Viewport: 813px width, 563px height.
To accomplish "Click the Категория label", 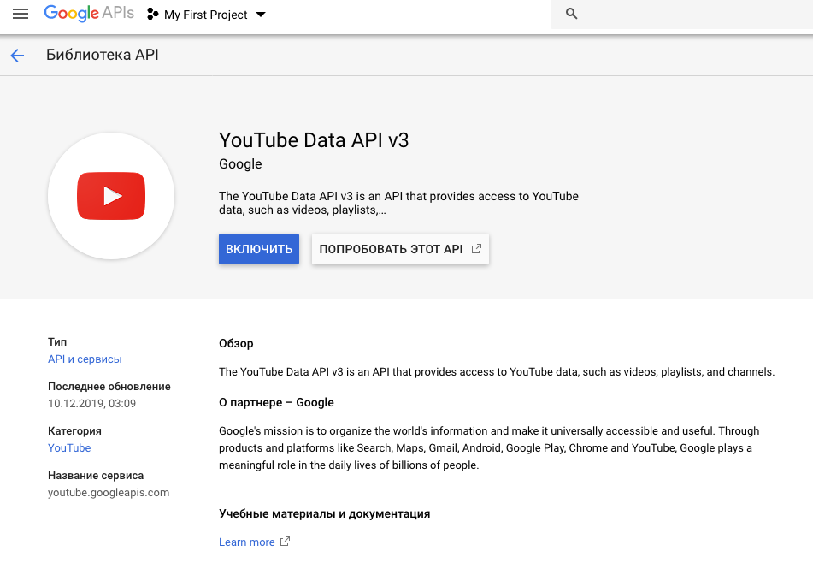I will 74,430.
